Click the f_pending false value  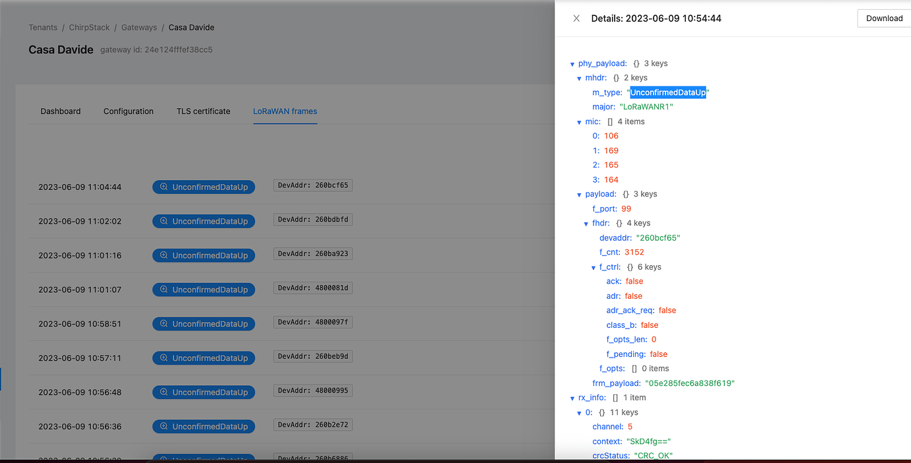coord(659,355)
